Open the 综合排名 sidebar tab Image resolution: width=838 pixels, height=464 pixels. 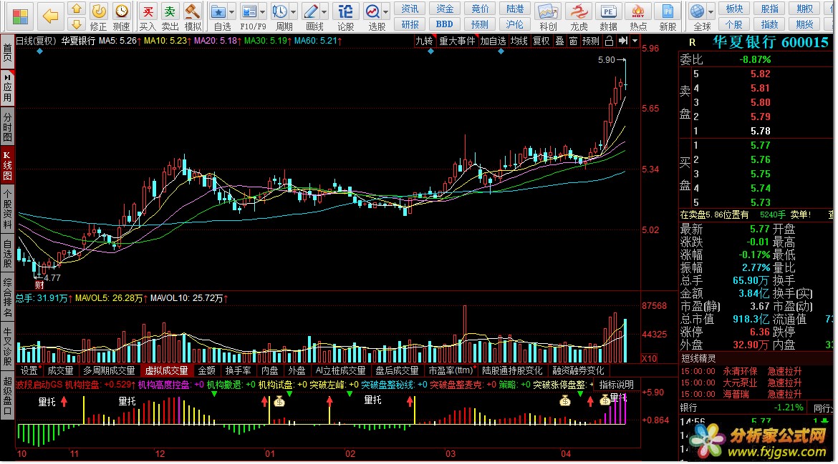point(7,297)
